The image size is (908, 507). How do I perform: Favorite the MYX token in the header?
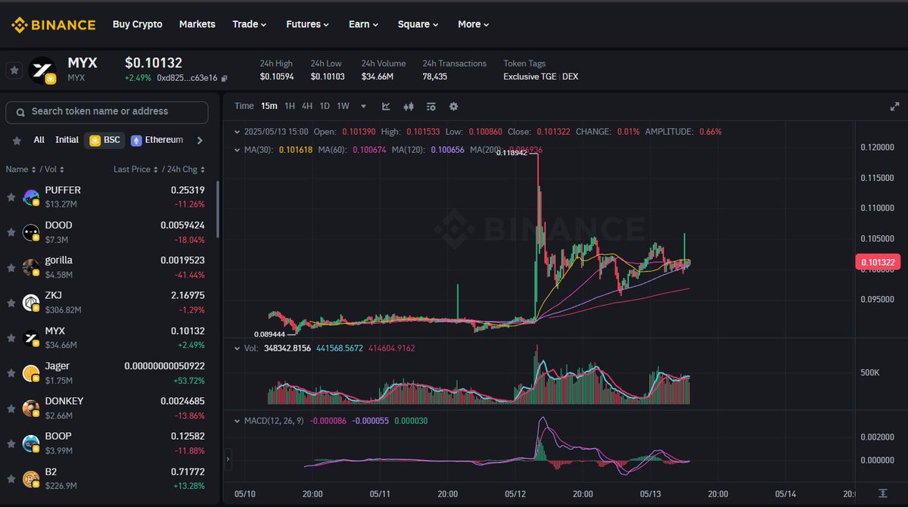point(14,70)
